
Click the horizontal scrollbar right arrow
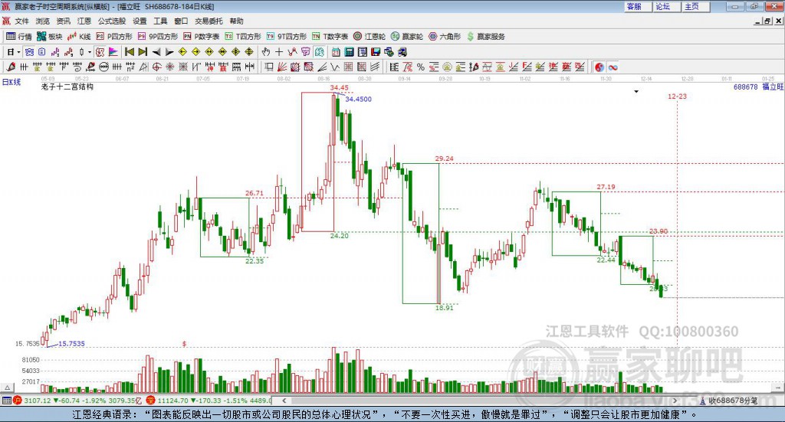point(675,401)
